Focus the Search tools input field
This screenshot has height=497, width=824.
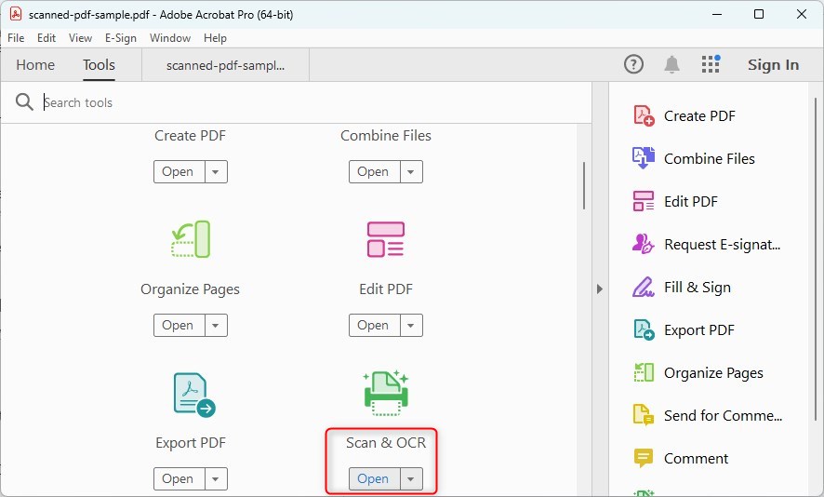point(315,102)
